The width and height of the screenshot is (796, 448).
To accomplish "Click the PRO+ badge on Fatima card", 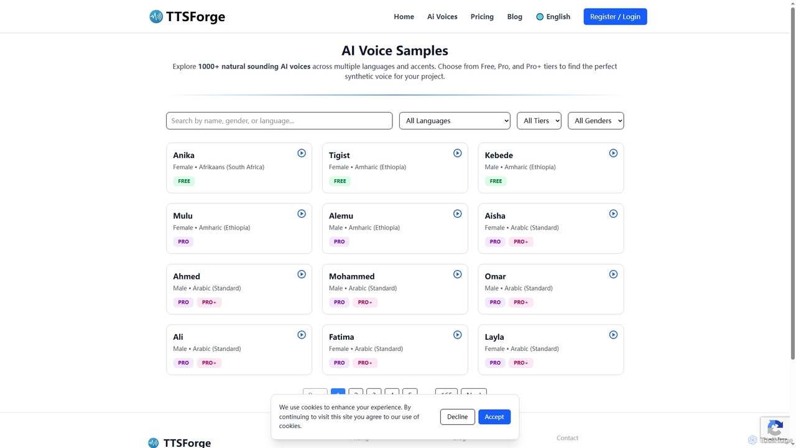I will (365, 363).
